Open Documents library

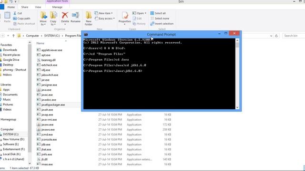point(10,95)
